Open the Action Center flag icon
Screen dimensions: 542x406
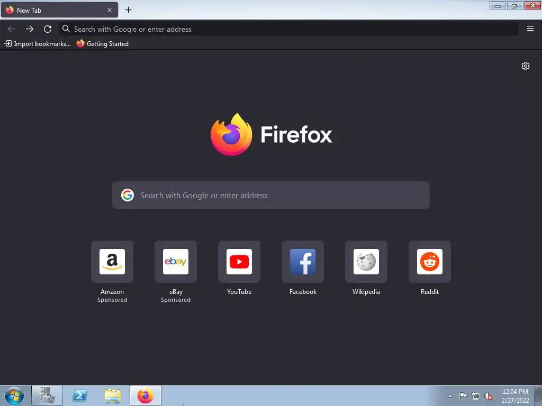[x=463, y=395]
